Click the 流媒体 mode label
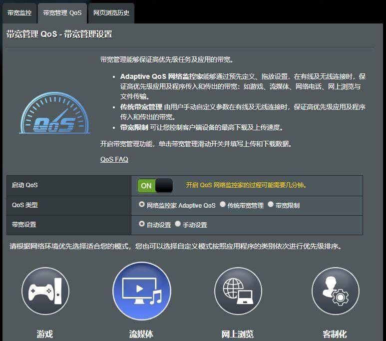 click(x=141, y=334)
